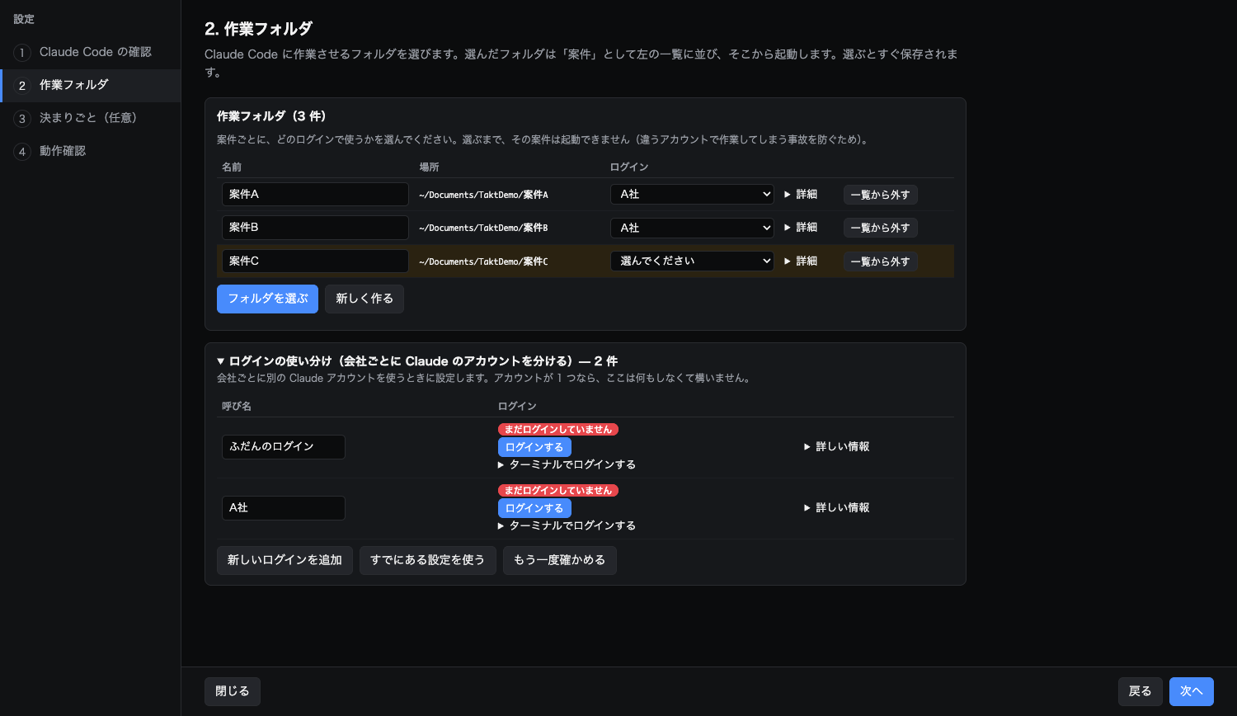This screenshot has width=1237, height=716.
Task: Open login dropdown for 案件A
Action: (x=692, y=194)
